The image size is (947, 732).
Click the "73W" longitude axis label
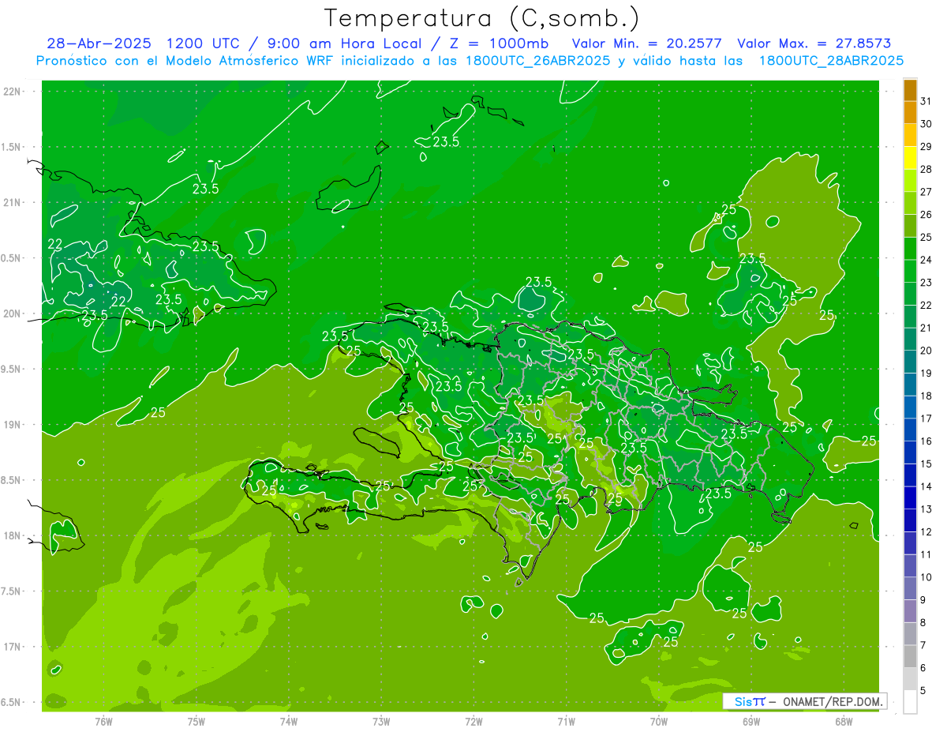pyautogui.click(x=381, y=721)
